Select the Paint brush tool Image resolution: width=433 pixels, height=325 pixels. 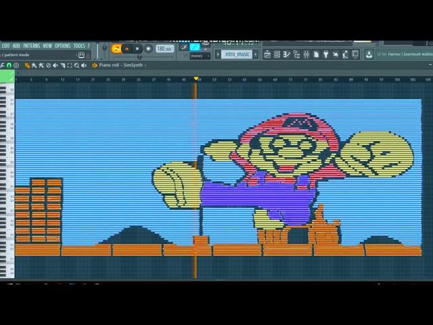[35, 65]
